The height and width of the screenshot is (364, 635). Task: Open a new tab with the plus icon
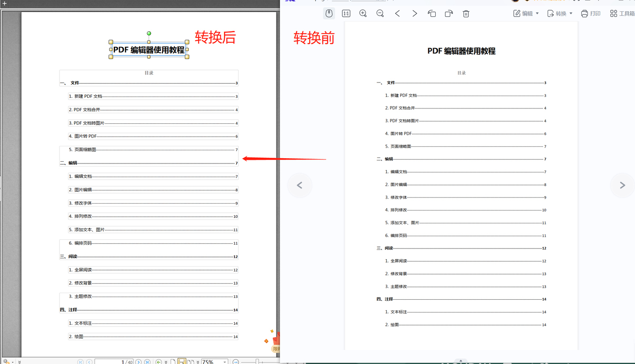click(x=5, y=3)
